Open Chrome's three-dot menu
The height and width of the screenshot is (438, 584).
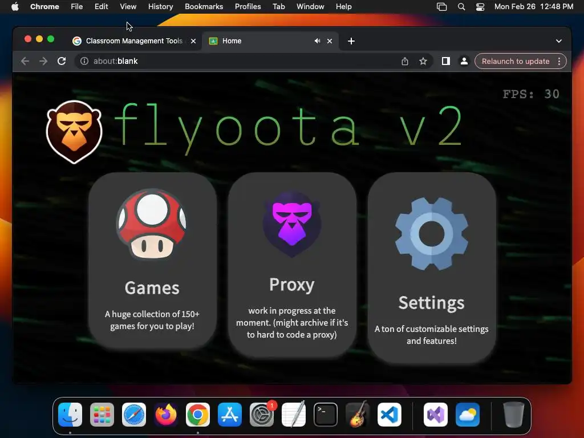[x=559, y=61]
